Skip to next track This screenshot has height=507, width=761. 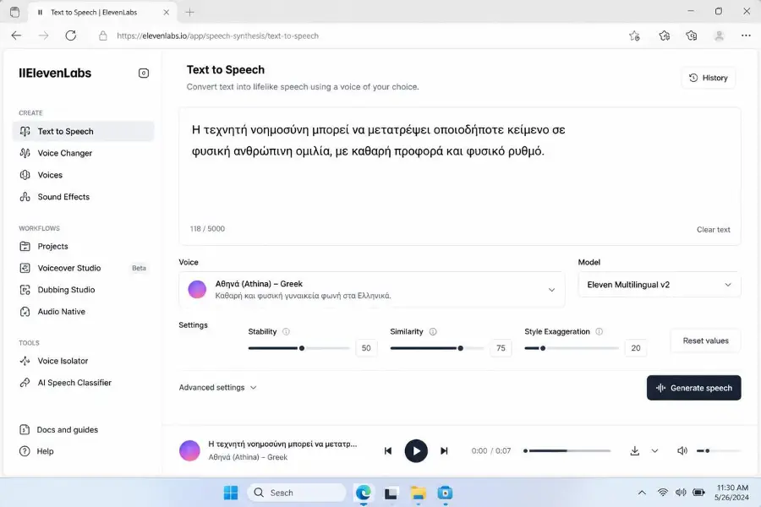point(444,451)
